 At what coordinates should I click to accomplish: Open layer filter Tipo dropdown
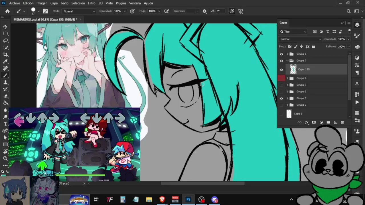(x=293, y=32)
